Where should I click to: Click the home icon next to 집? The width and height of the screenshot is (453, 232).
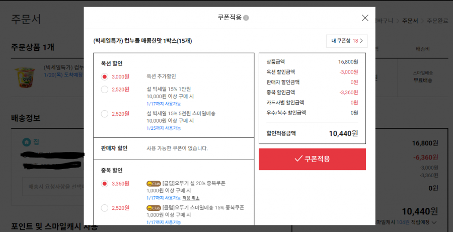27,142
